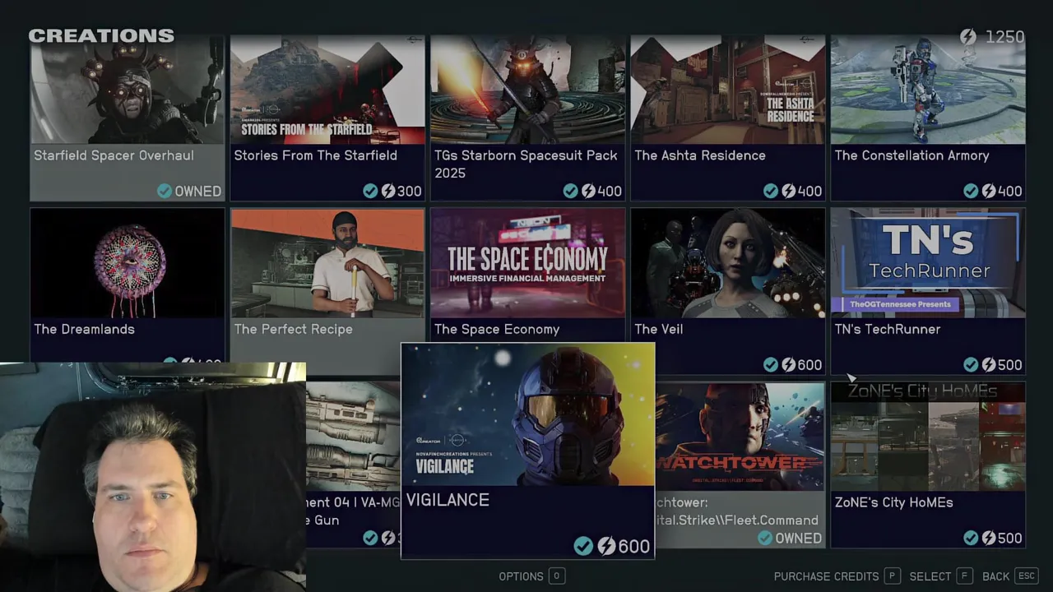Screen dimensions: 1053x592
Task: Open the highlighted VIGILANCE helmet artwork
Action: [x=527, y=414]
